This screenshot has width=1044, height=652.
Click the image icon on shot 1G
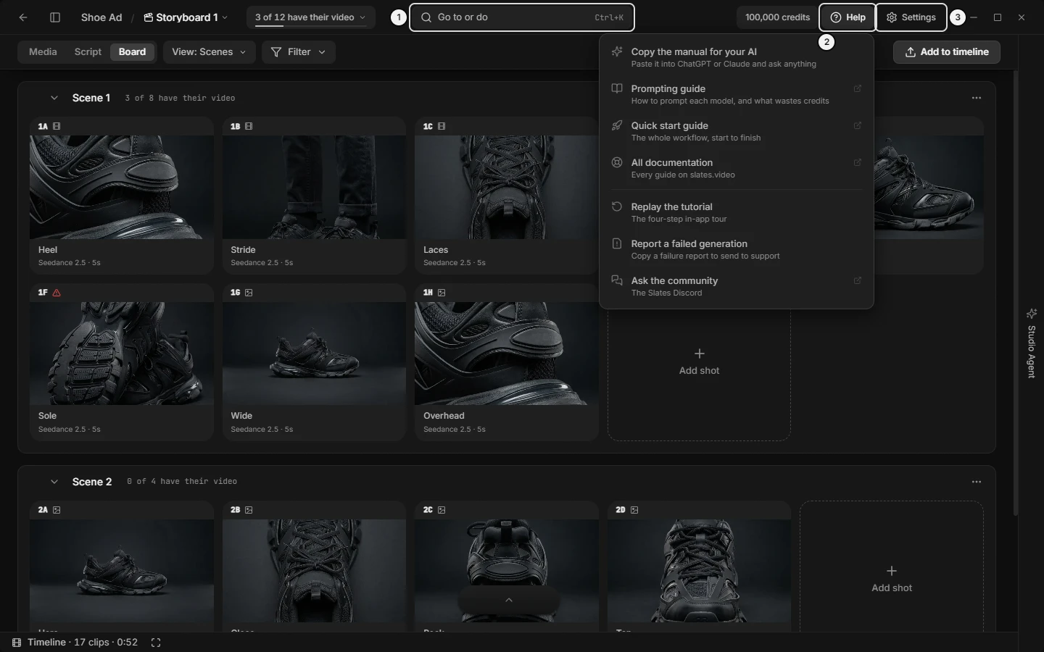pyautogui.click(x=249, y=293)
